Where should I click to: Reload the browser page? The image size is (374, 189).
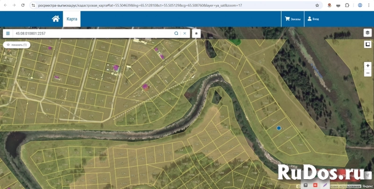(x=22, y=5)
